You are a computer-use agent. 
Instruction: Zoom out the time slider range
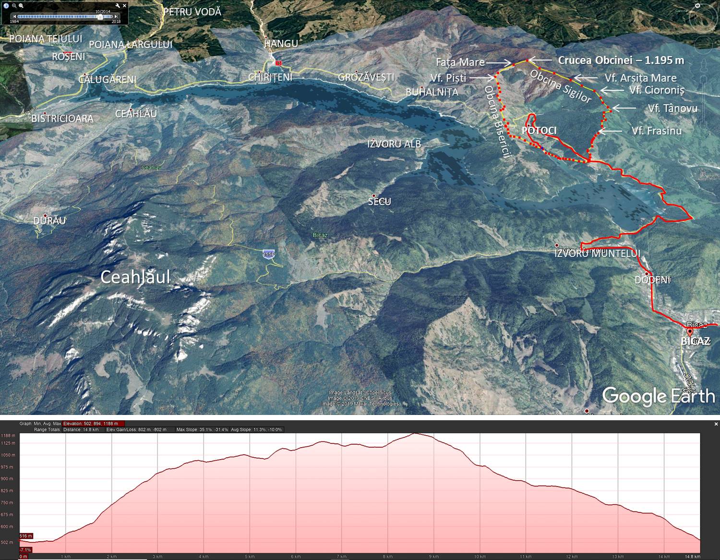[x=14, y=6]
